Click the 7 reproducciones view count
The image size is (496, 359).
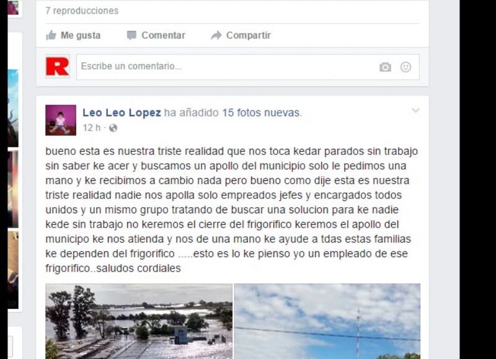(x=82, y=11)
